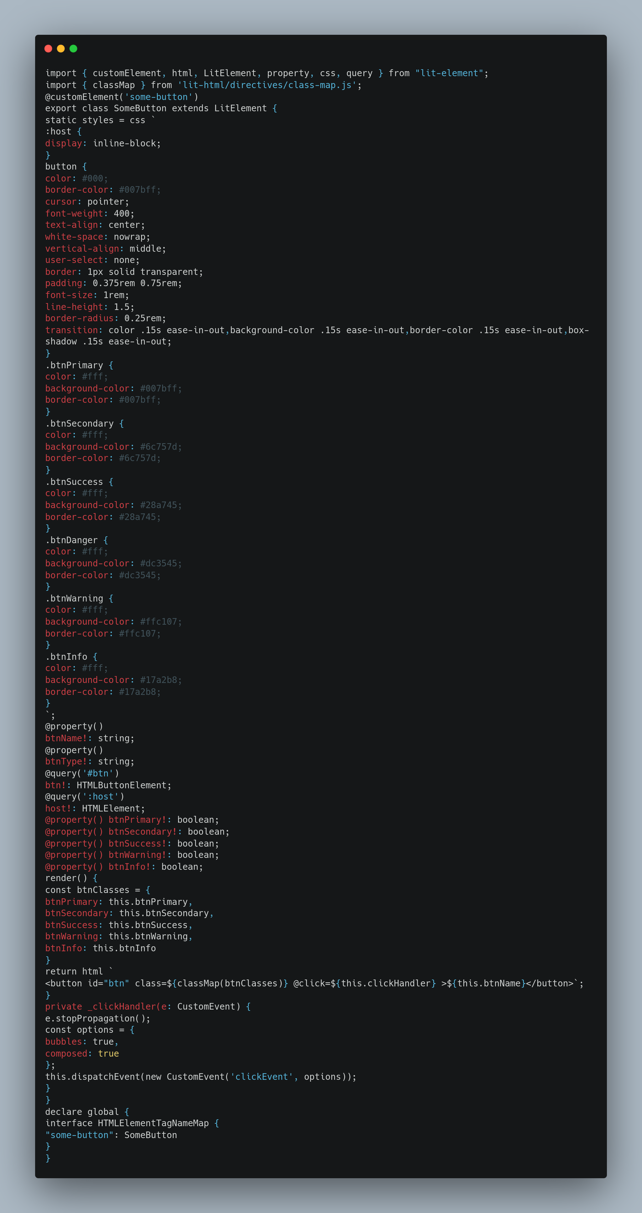642x1213 pixels.
Task: Click the red close dot
Action: click(48, 49)
